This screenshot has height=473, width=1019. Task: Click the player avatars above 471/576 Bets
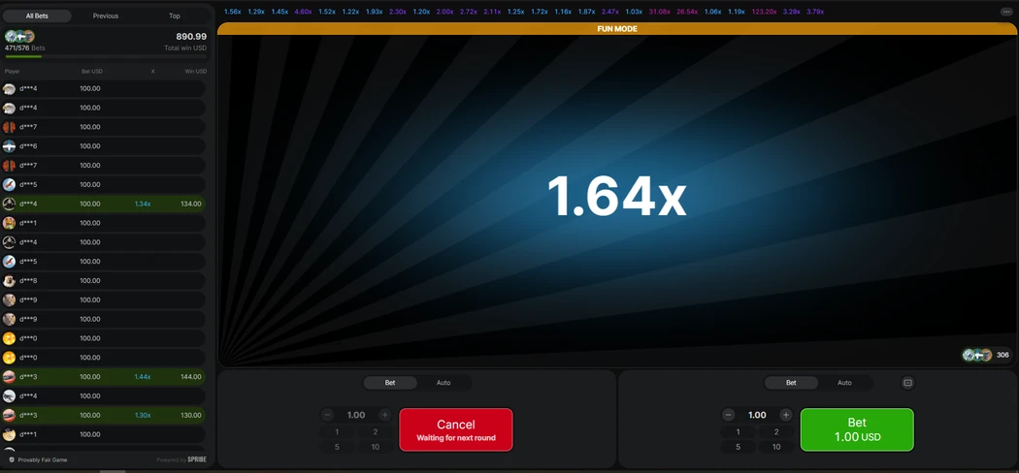coord(19,37)
